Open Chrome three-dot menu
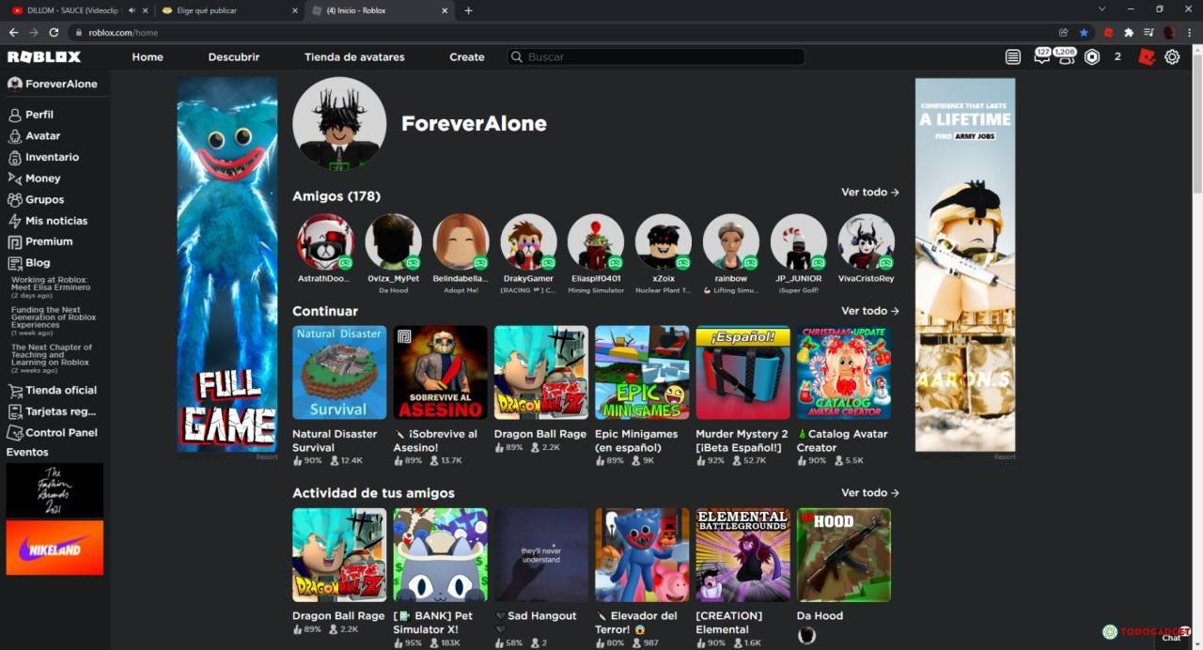Screen dimensions: 1203x650 (x=1189, y=32)
